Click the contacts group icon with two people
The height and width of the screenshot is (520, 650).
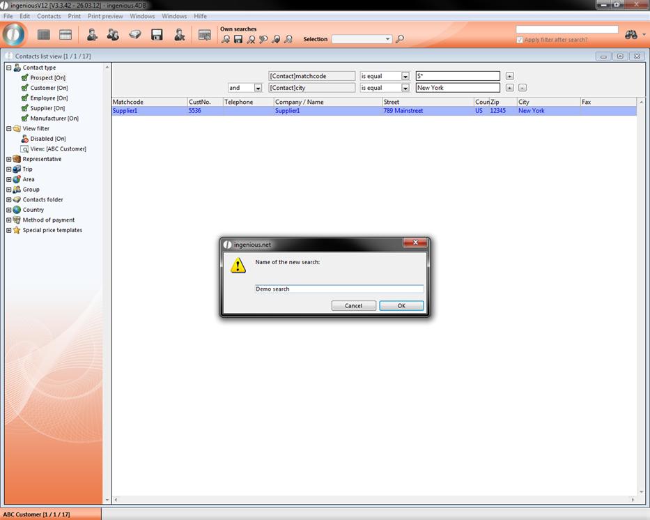(113, 35)
